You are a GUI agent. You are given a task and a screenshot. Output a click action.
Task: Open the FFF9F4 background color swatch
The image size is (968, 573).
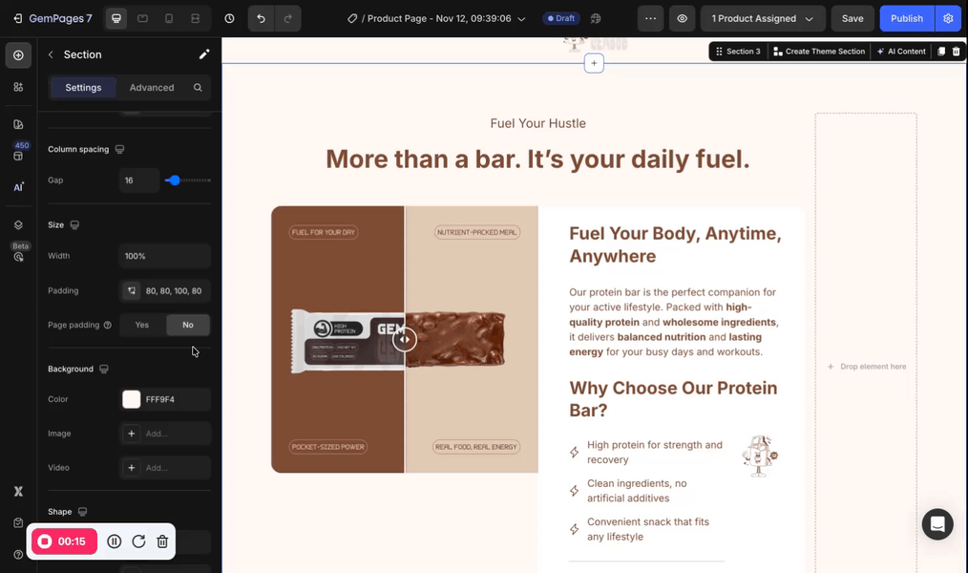[x=131, y=399]
